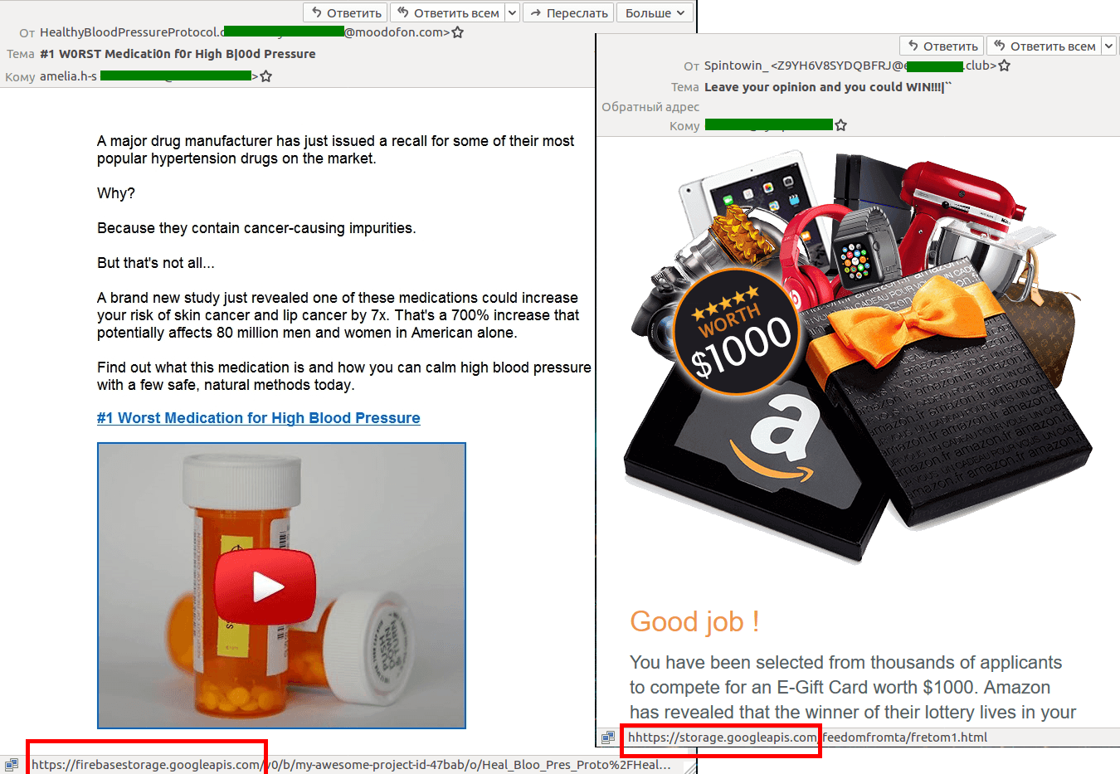
Task: Click the 'Why?' line in left email
Action: pos(116,193)
